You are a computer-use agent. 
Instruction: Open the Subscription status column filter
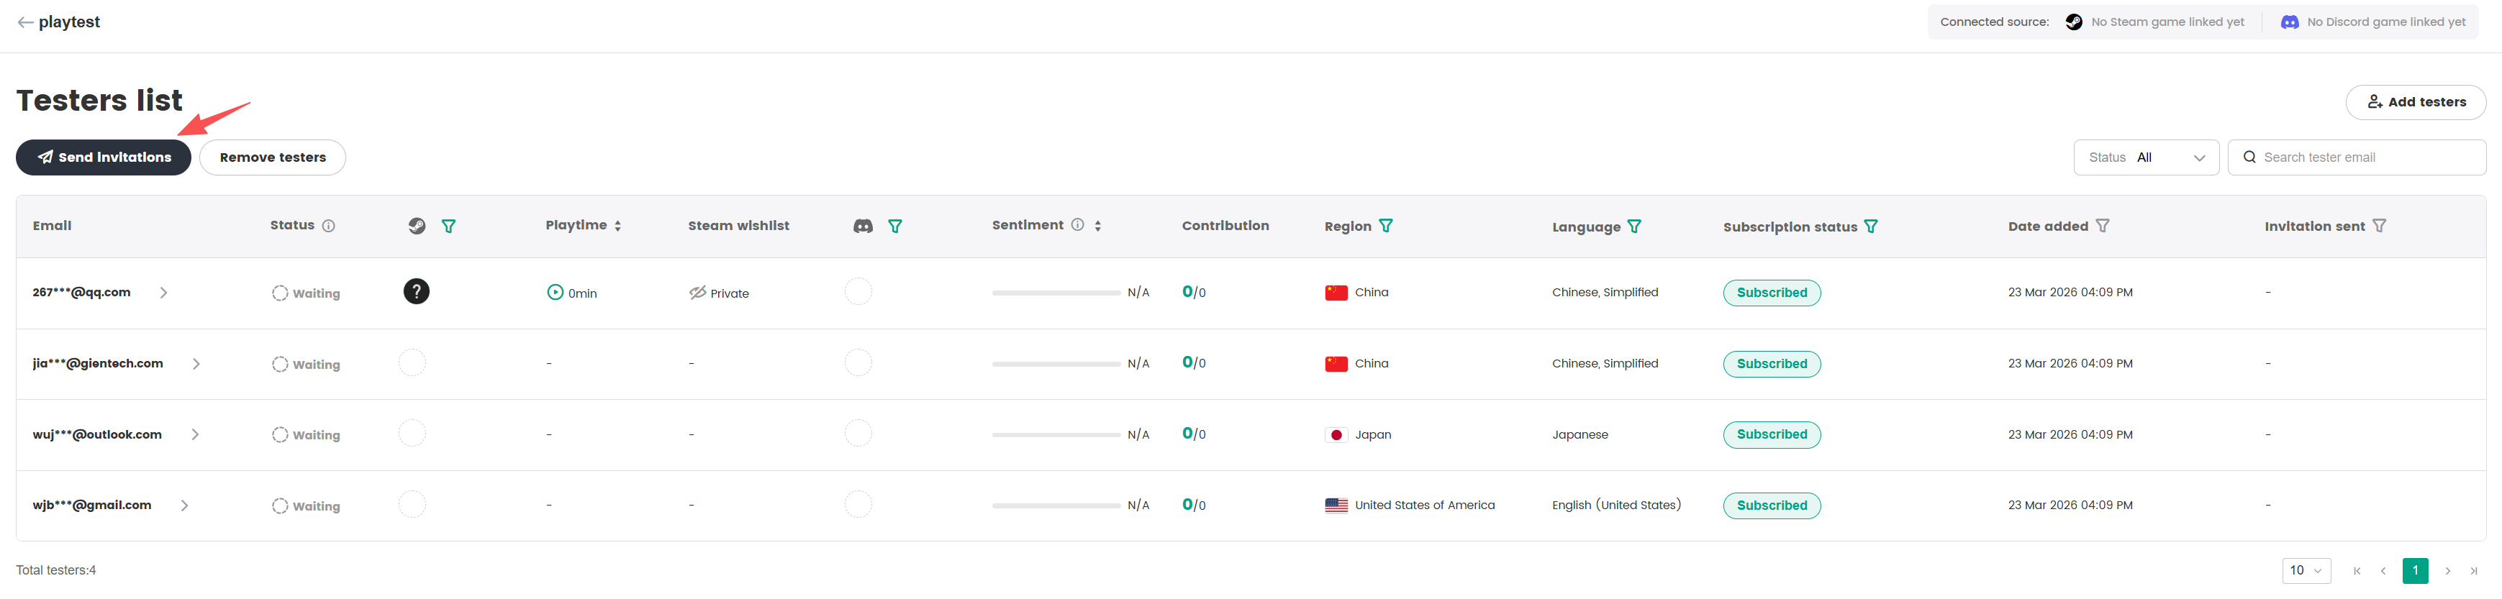coord(1871,227)
